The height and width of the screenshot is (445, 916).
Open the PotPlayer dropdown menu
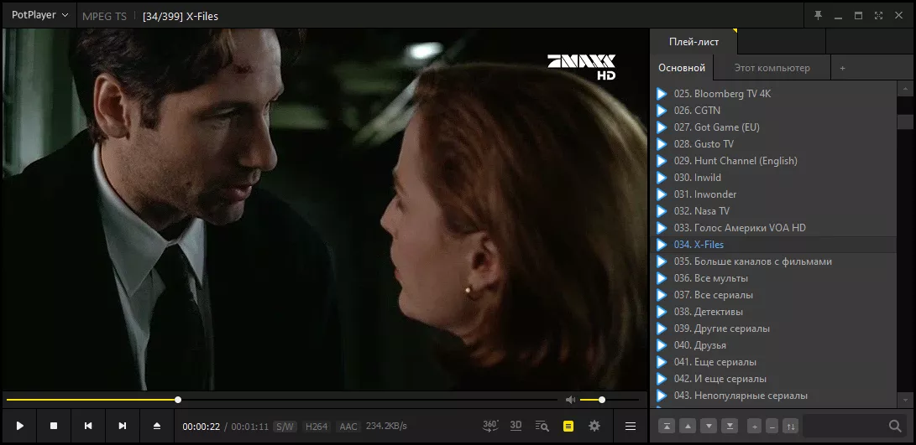point(39,15)
